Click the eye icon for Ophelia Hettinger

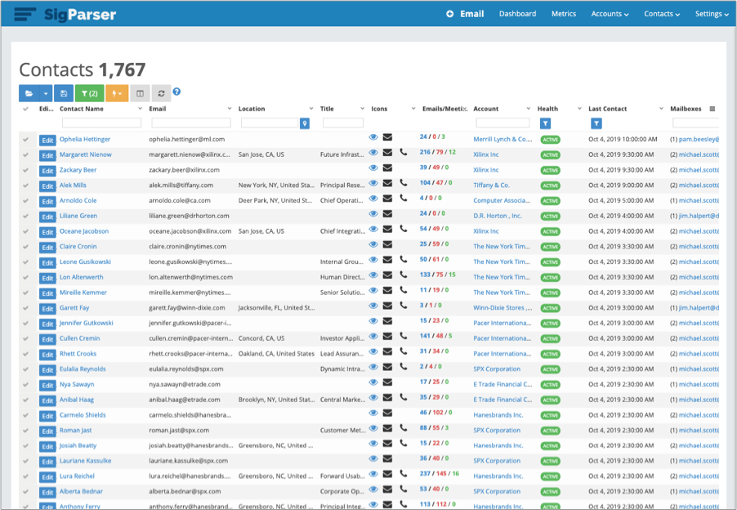tap(373, 137)
